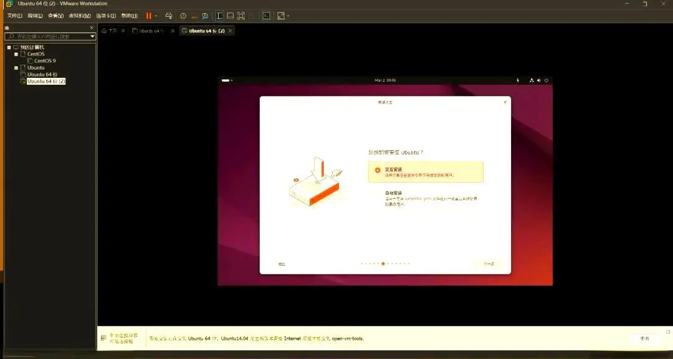The height and width of the screenshot is (359, 673).
Task: Open the snapshot manager icon
Action: coord(205,16)
